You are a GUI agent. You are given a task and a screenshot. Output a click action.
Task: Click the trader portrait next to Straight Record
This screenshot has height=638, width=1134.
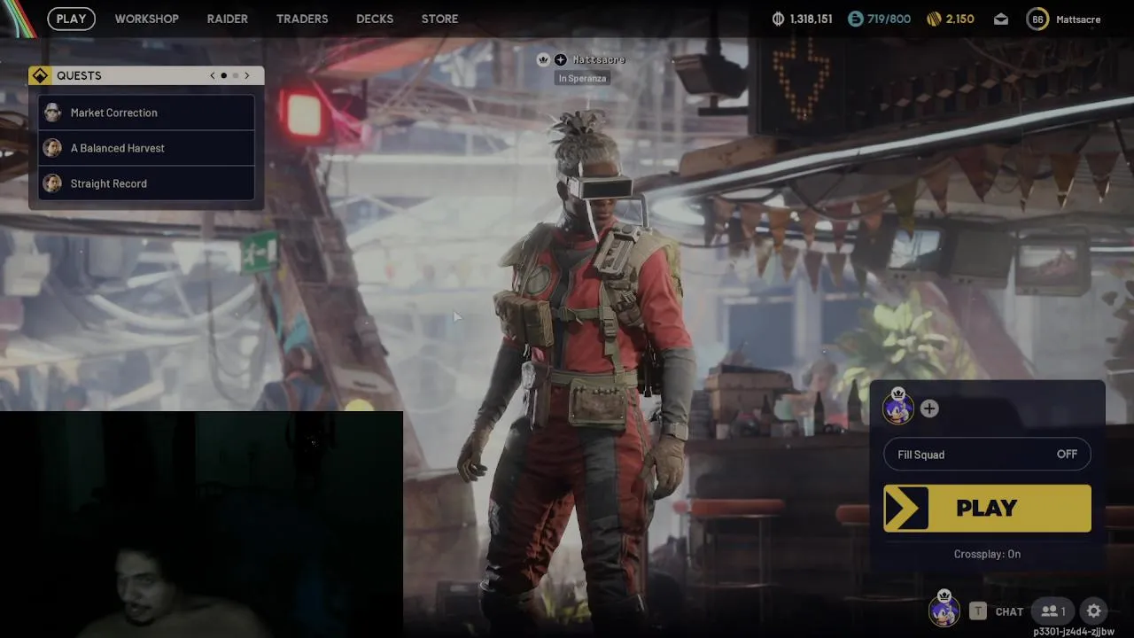point(52,183)
